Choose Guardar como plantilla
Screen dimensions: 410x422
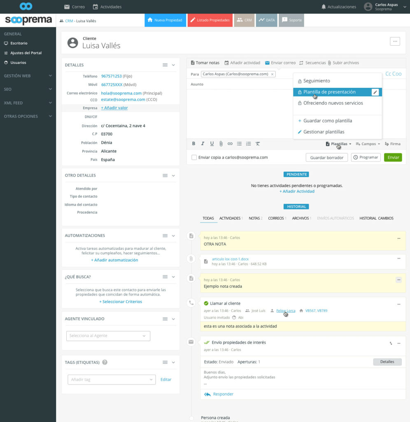(x=338, y=121)
